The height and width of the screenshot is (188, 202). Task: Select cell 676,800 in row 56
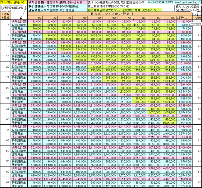(185, 161)
